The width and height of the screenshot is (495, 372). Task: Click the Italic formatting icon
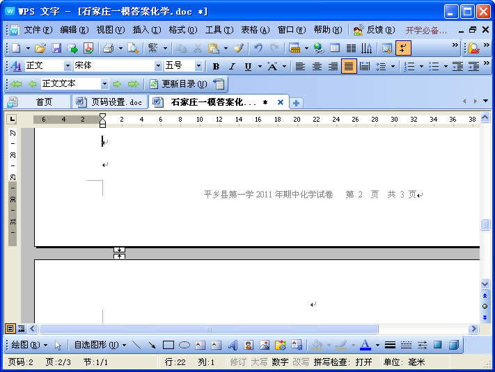232,66
